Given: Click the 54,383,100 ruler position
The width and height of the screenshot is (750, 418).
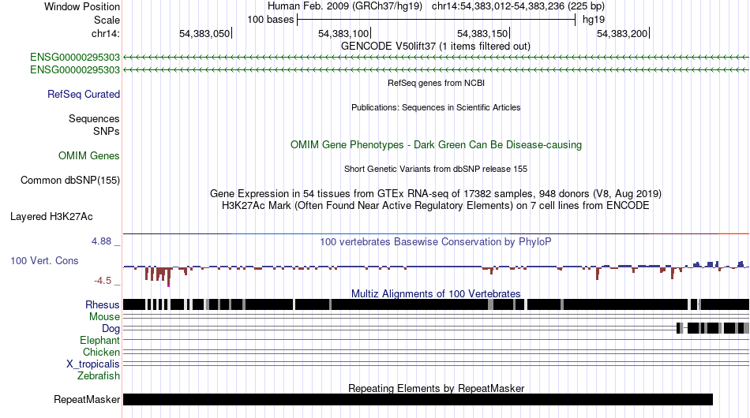Looking at the screenshot, I should point(344,33).
